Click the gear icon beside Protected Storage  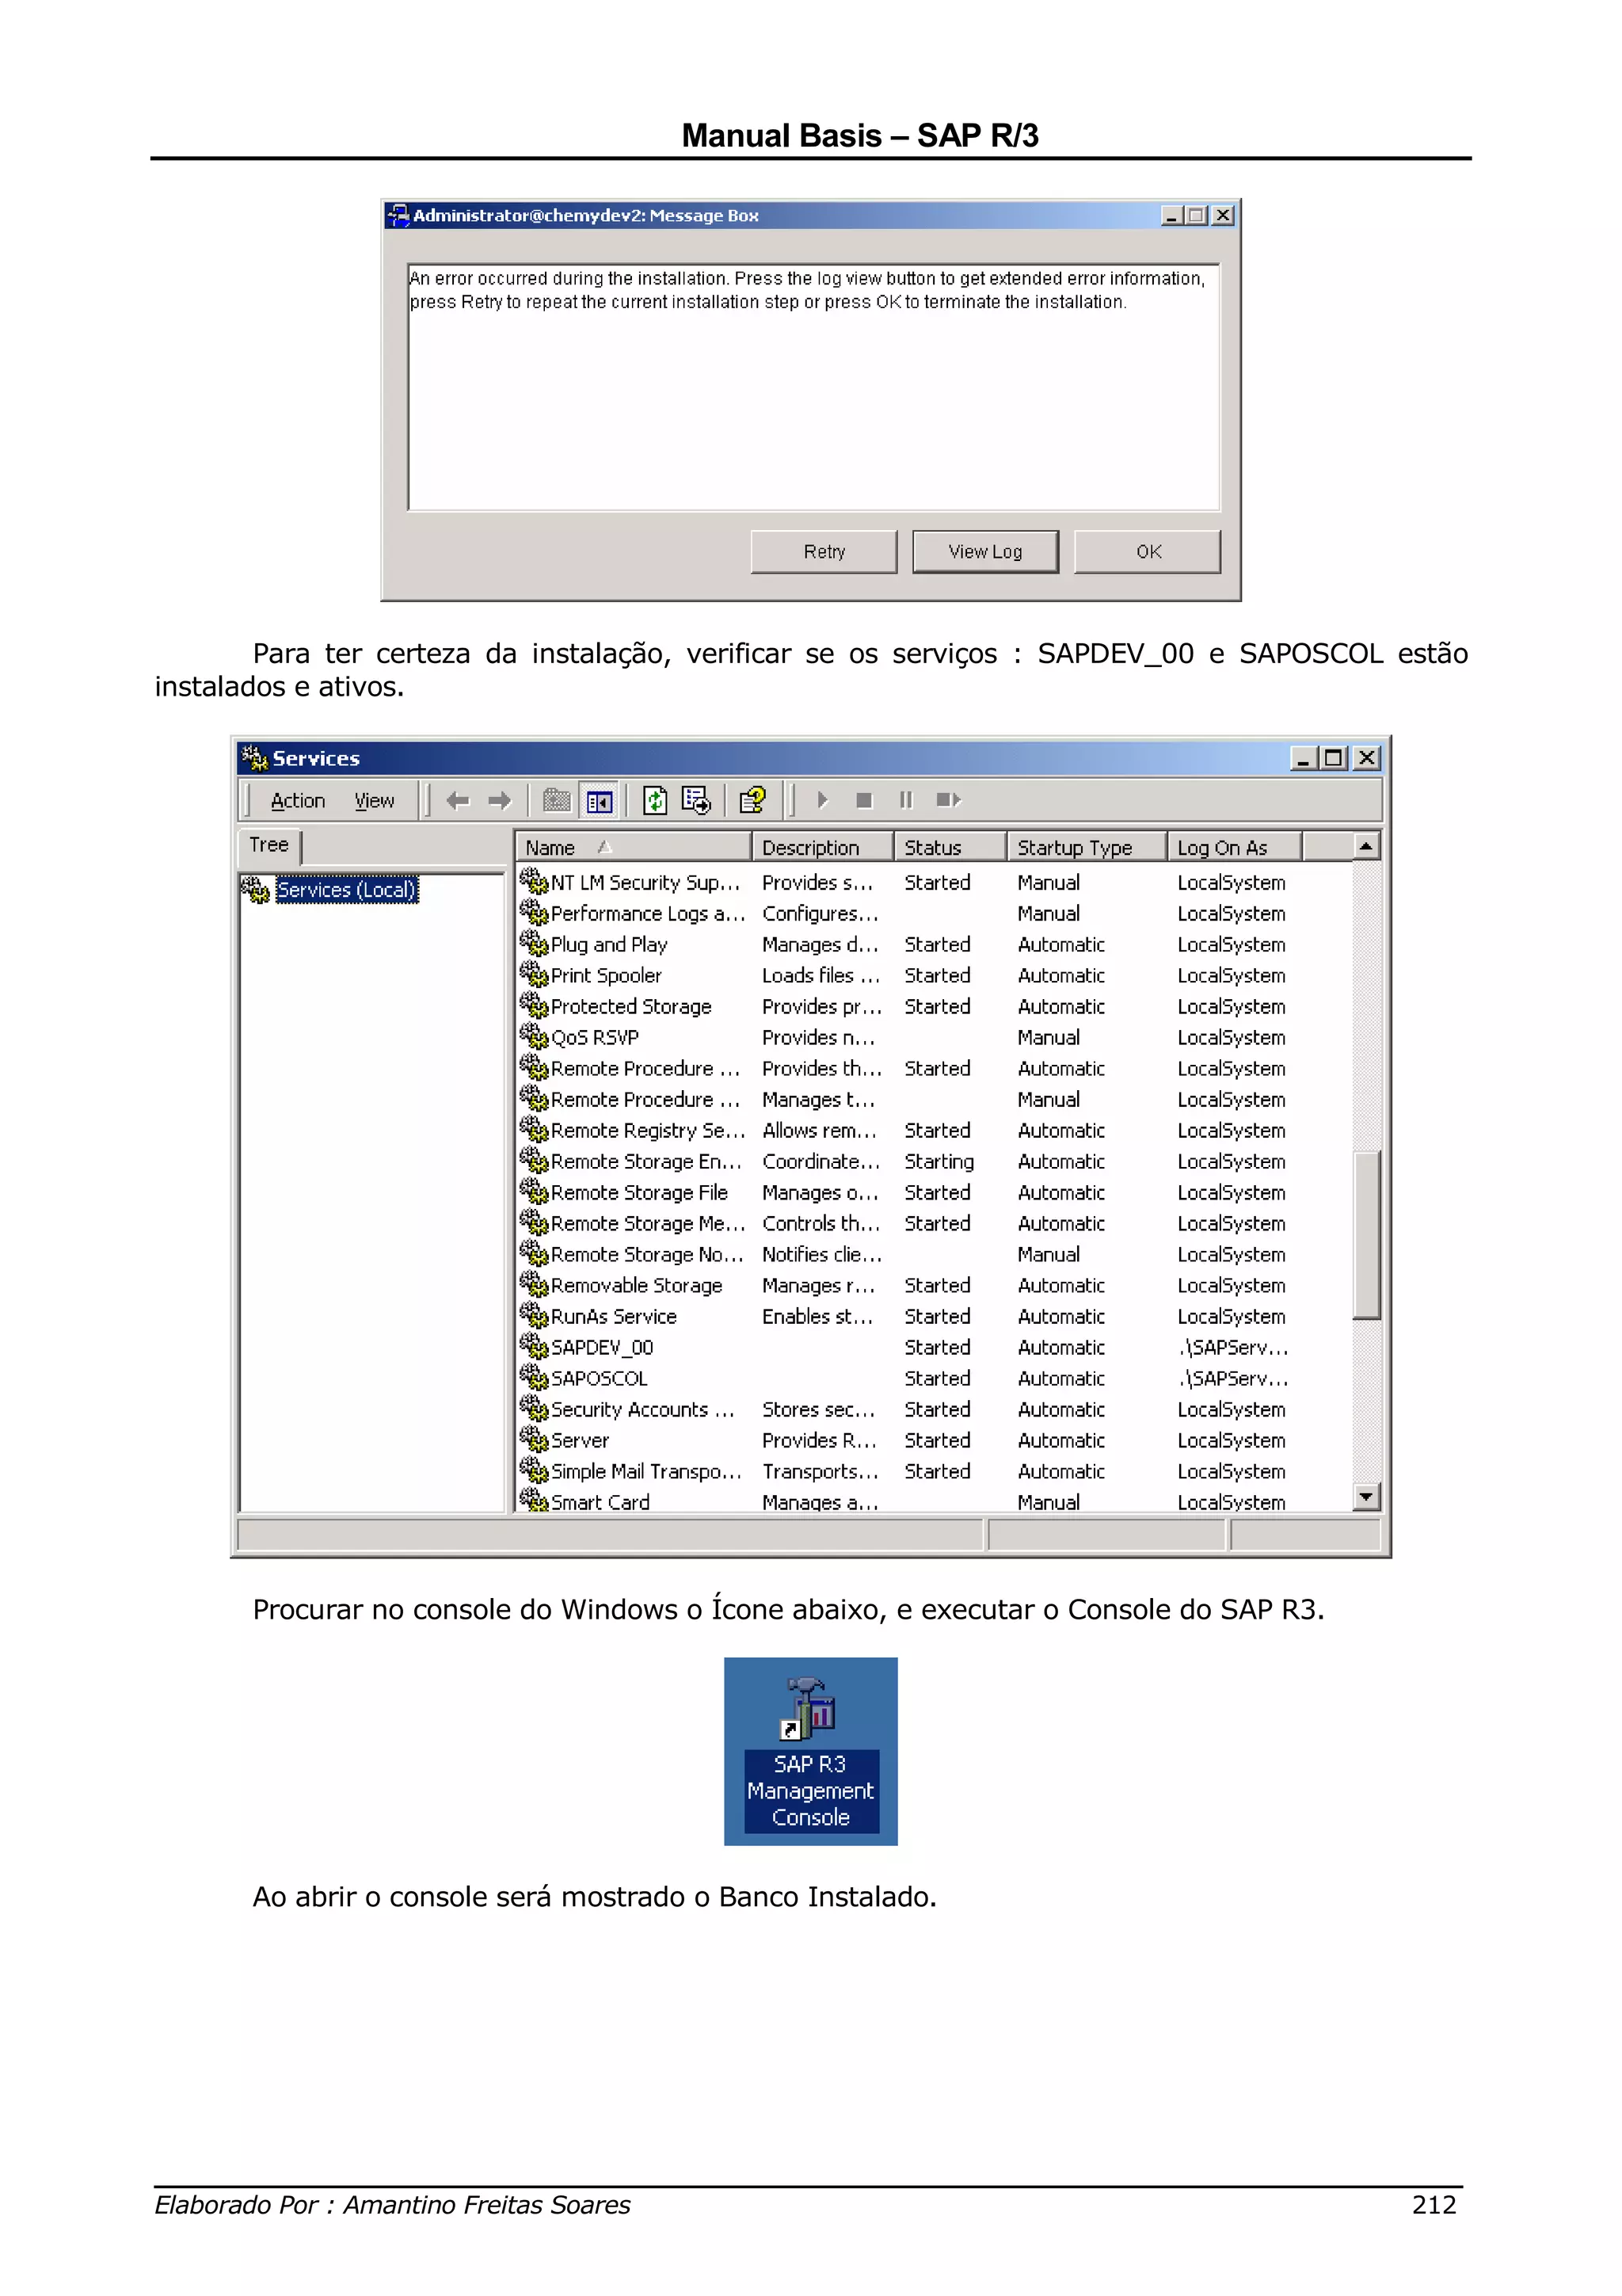click(x=535, y=1005)
